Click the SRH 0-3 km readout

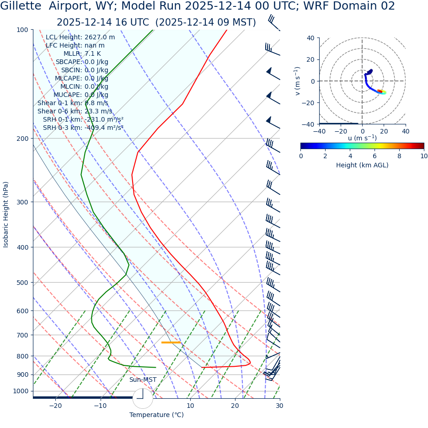click(x=83, y=128)
